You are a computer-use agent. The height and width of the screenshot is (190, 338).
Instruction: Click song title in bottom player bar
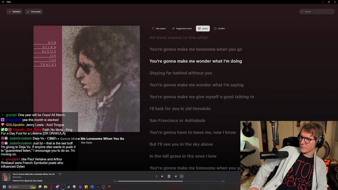coord(34,174)
